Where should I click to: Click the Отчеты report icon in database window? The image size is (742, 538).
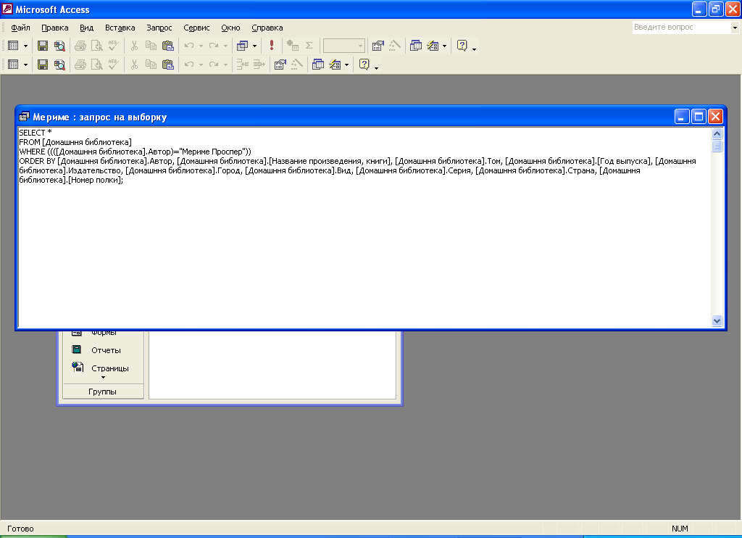coord(76,350)
